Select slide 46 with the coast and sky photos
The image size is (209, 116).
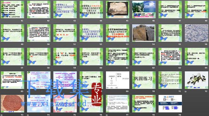coord(144,9)
